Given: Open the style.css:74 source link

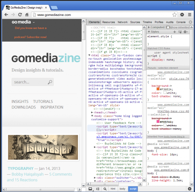Looking at the screenshot, I should [179, 79].
